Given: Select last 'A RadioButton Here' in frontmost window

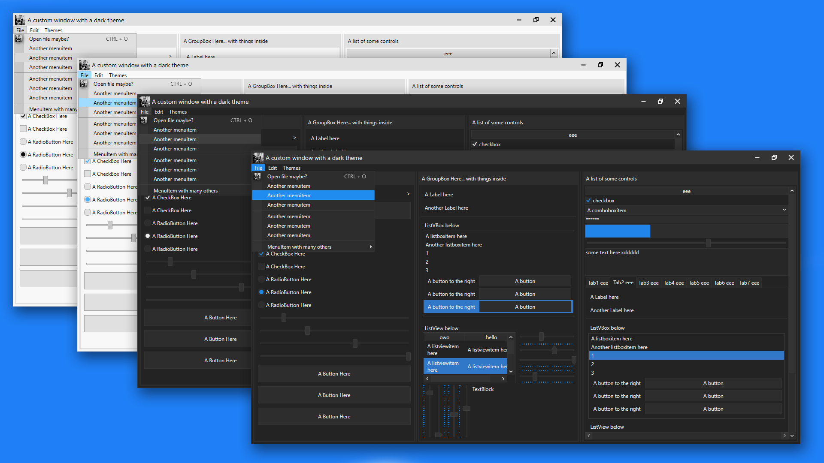Looking at the screenshot, I should tap(261, 305).
